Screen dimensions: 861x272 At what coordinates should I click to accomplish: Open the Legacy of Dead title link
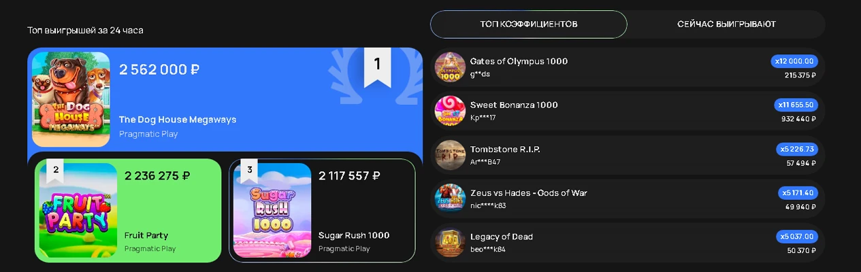pyautogui.click(x=502, y=237)
